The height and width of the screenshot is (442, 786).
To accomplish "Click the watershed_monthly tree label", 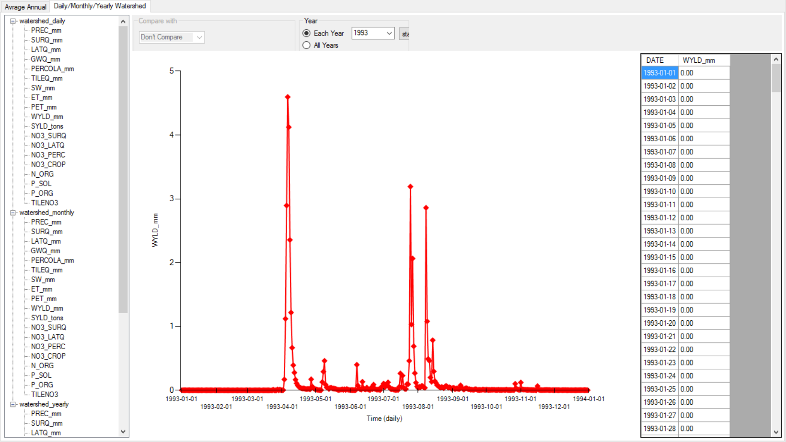I will pos(46,213).
